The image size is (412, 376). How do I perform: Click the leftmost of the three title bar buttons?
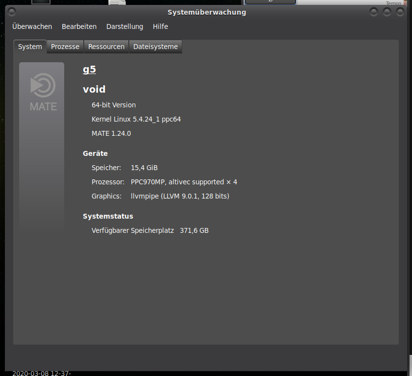(x=374, y=12)
